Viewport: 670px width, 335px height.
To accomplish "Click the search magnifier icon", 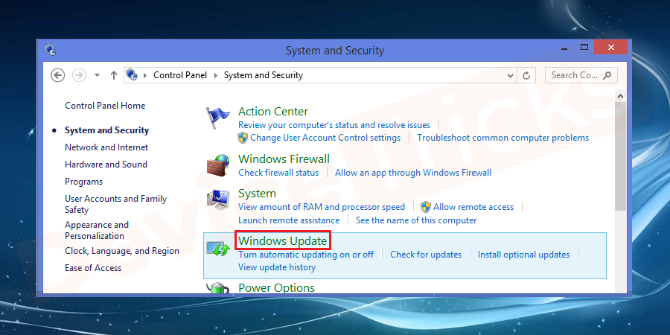I will coord(608,75).
